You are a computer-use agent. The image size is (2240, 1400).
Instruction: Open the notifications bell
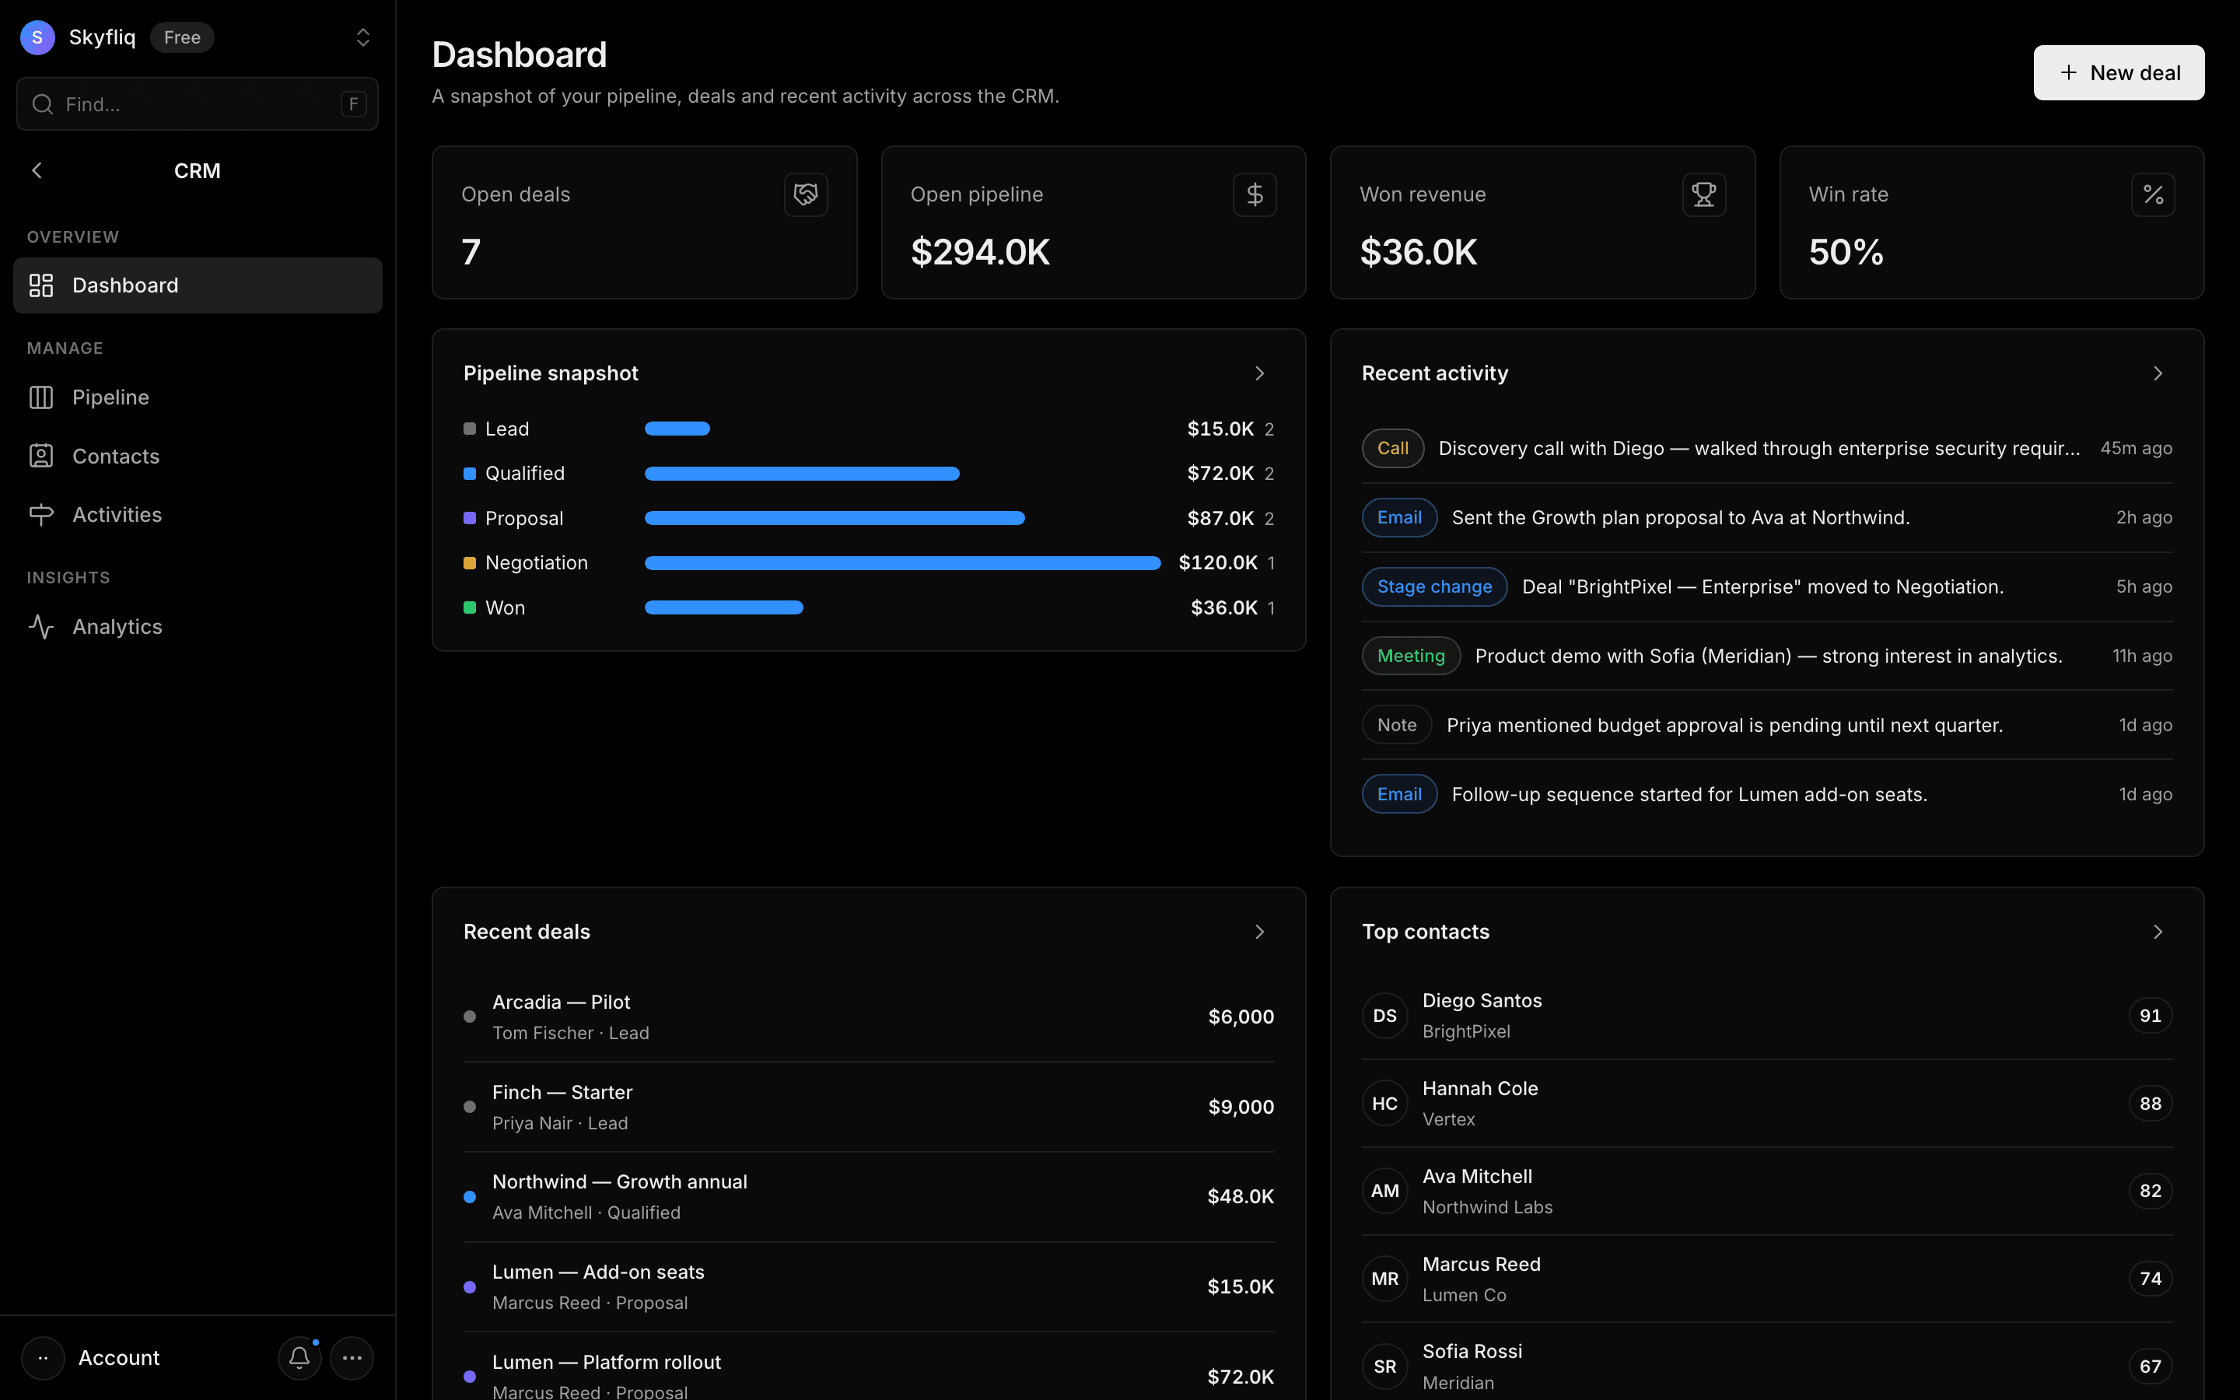(299, 1358)
